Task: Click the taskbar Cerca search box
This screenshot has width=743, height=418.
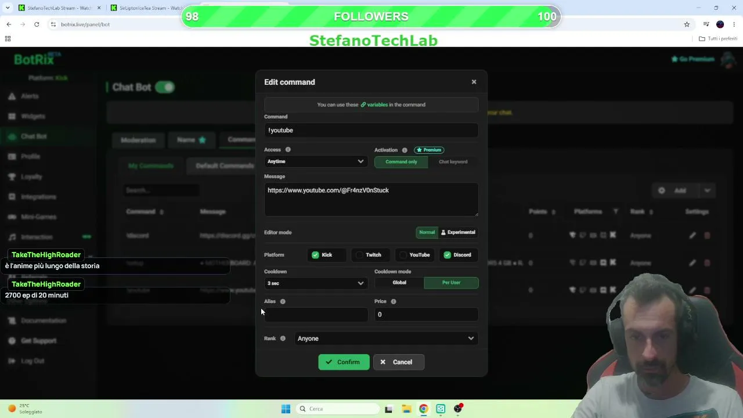Action: pos(338,409)
